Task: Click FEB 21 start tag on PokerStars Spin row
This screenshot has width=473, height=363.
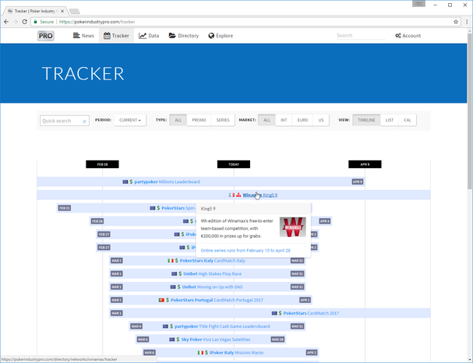Action: pos(65,208)
